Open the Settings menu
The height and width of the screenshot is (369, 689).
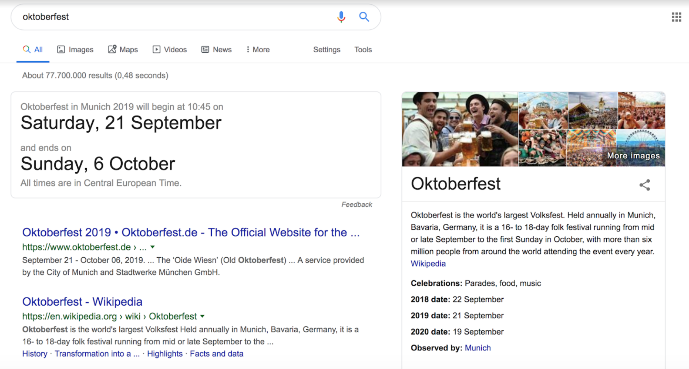tap(327, 50)
